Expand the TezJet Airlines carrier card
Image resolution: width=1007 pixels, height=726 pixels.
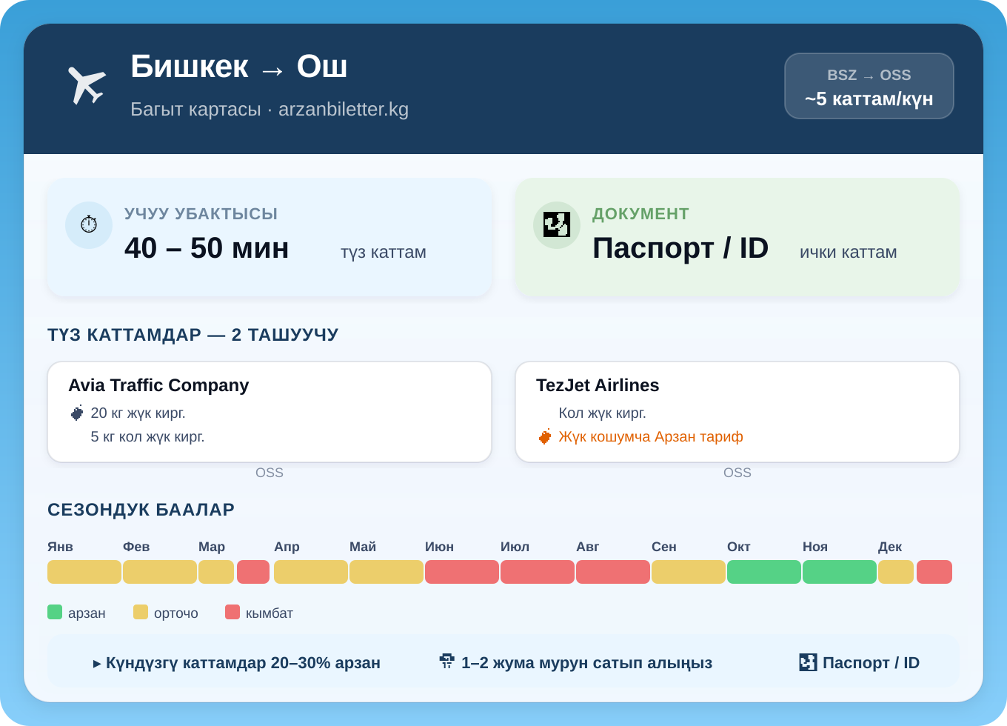(737, 411)
